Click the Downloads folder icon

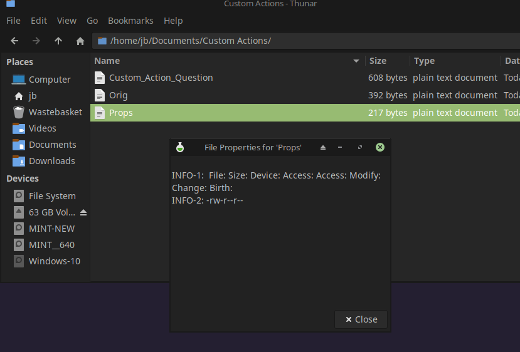tap(19, 161)
